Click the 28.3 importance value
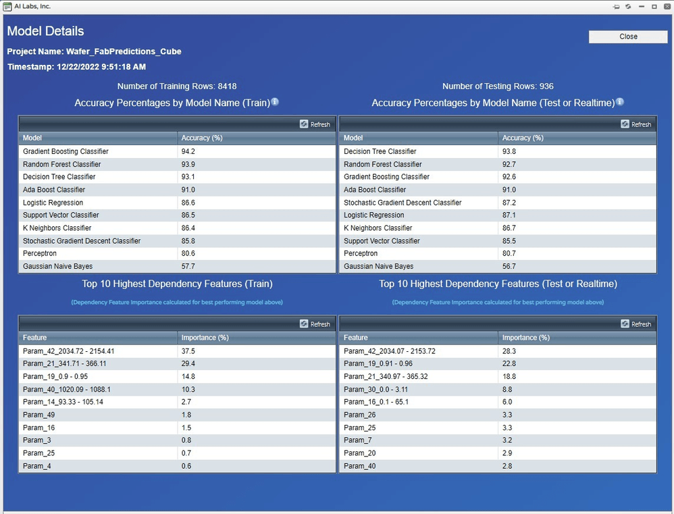674x514 pixels. pyautogui.click(x=509, y=351)
